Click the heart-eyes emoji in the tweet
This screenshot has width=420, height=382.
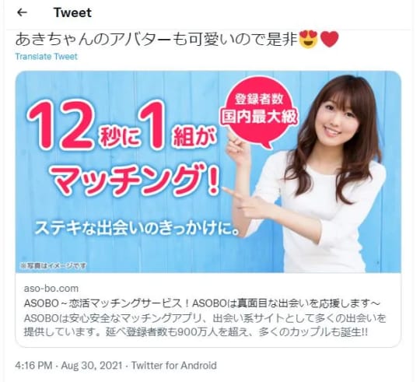pos(308,39)
